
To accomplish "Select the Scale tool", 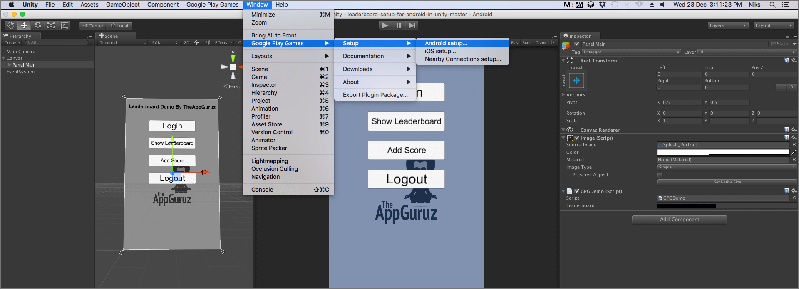I will coord(51,25).
